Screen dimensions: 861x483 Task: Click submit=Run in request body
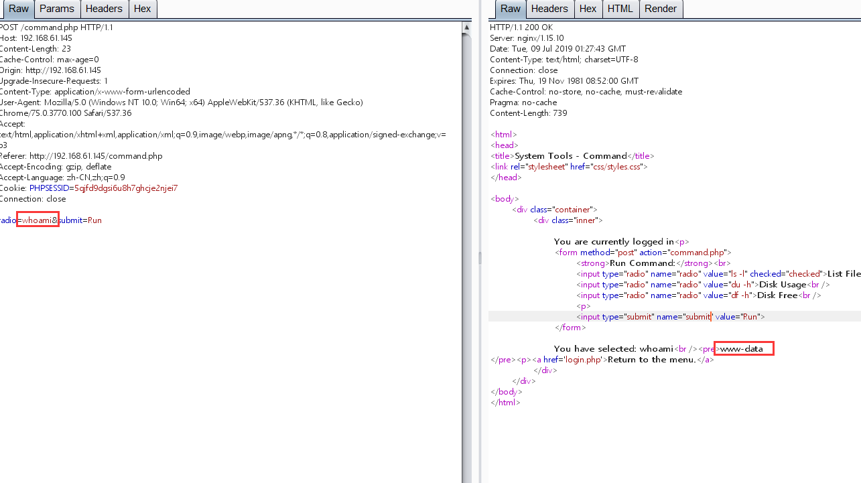(79, 220)
